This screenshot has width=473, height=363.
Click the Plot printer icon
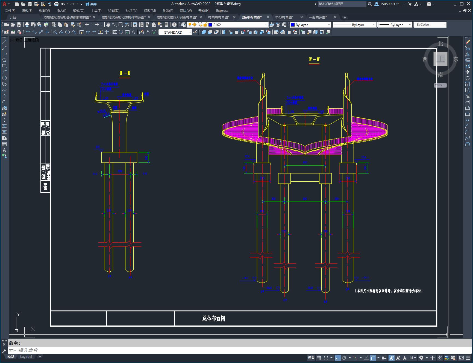click(27, 25)
